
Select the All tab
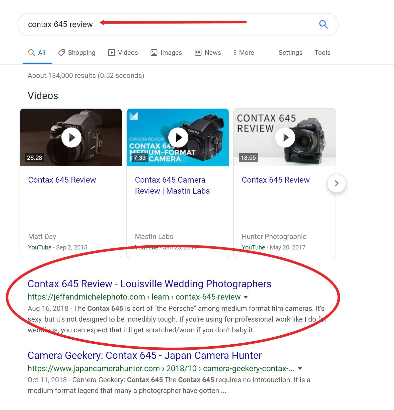[37, 53]
